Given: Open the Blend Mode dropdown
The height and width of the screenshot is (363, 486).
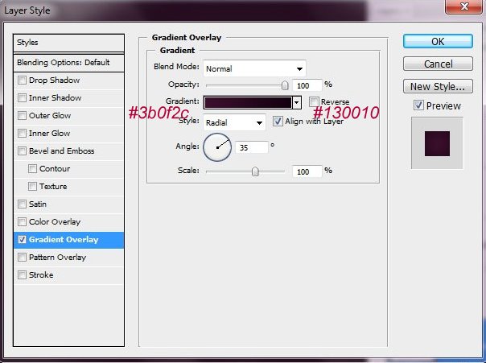Looking at the screenshot, I should coord(254,68).
